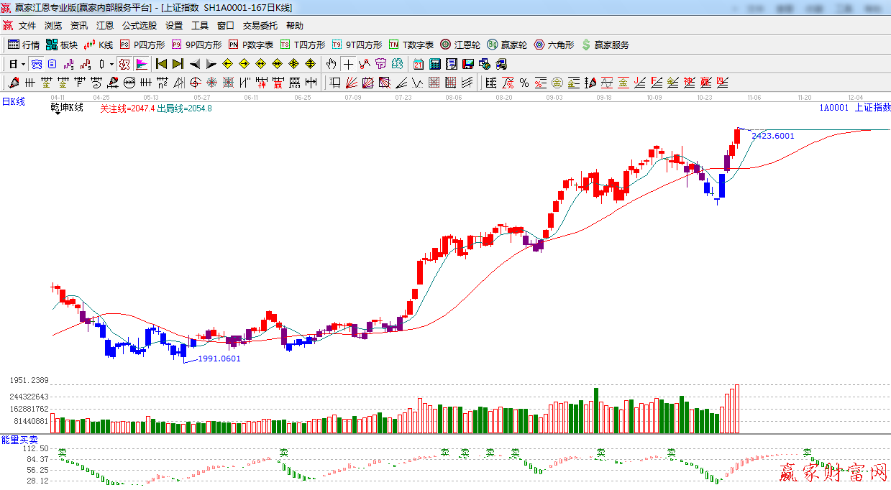Screen dimensions: 891x490
Task: Open the 交易委托 menu
Action: click(x=260, y=26)
